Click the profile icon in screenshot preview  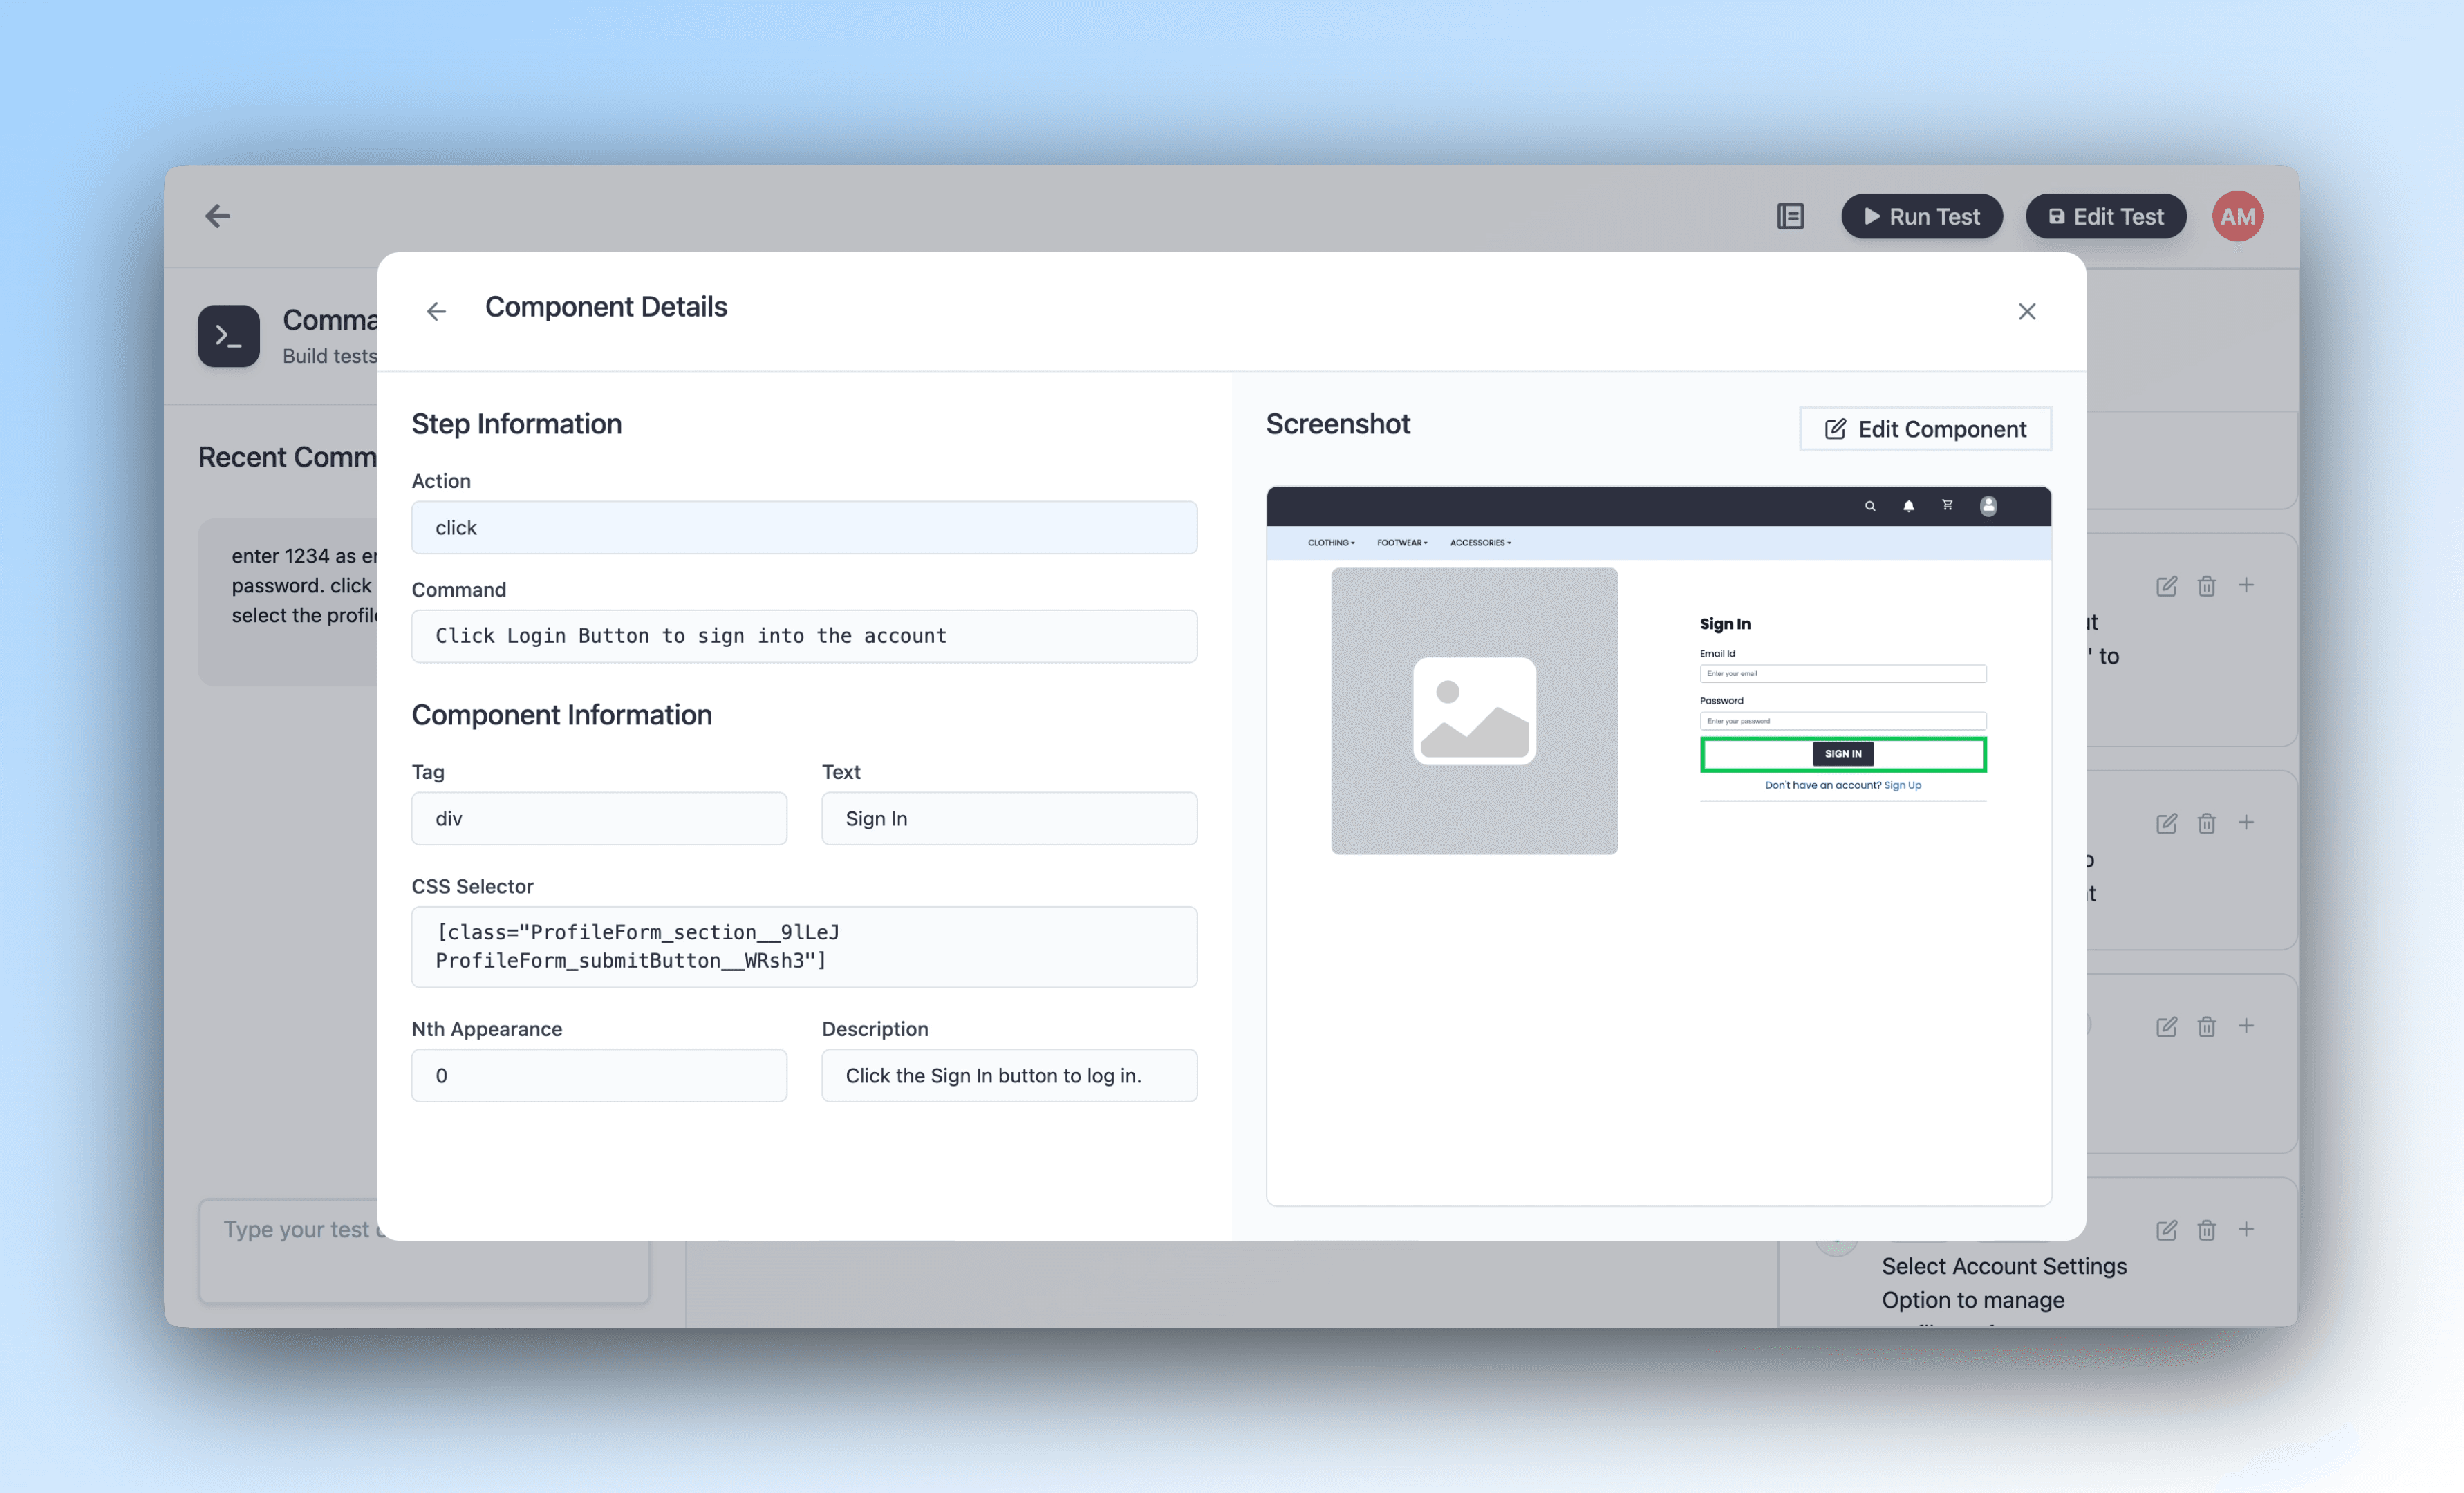pos(1988,506)
